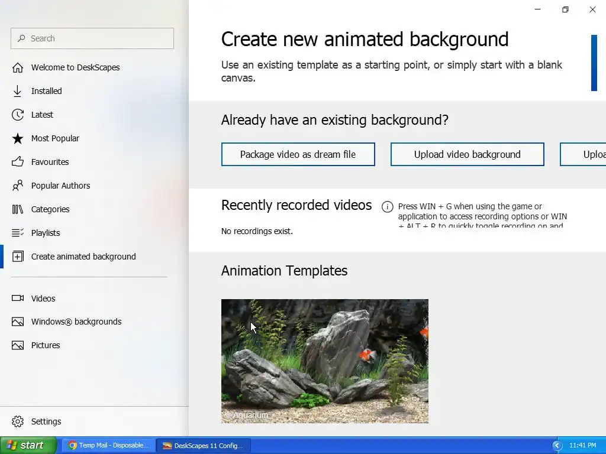Expand hidden system tray icons arrow
The image size is (606, 454).
coord(557,446)
